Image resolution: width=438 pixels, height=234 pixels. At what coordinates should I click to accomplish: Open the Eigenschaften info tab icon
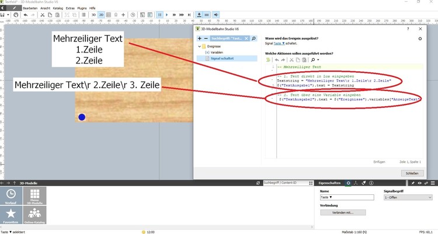pos(371,183)
